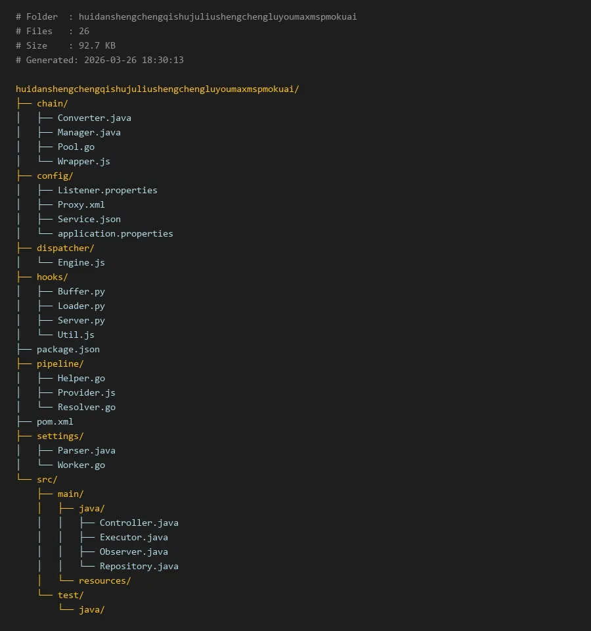Click the package.json file

click(68, 349)
